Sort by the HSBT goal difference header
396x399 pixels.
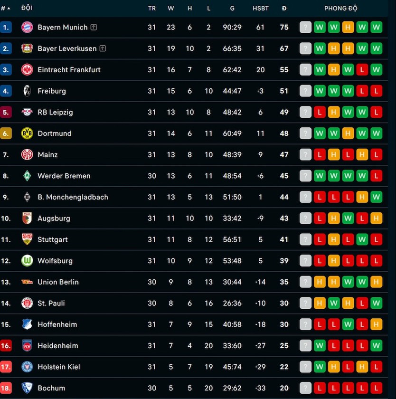pos(261,9)
